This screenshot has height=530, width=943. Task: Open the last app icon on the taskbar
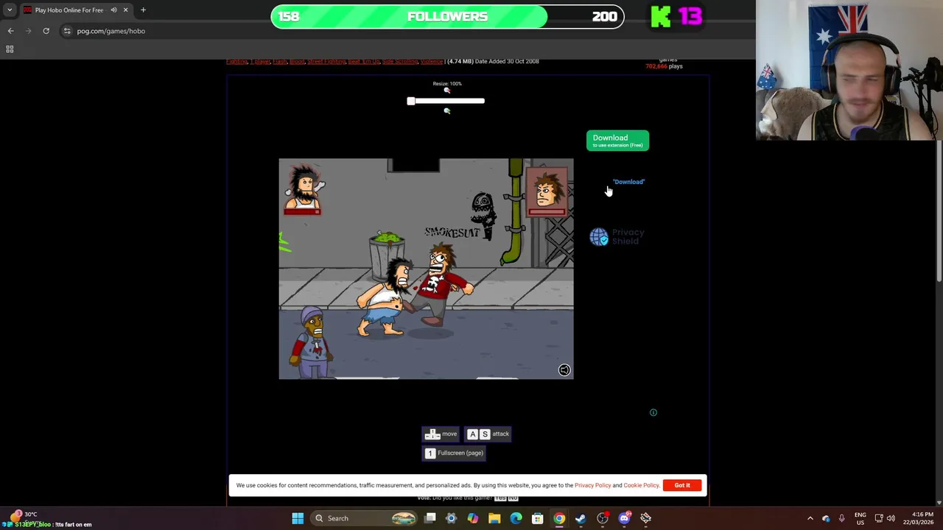pos(645,518)
